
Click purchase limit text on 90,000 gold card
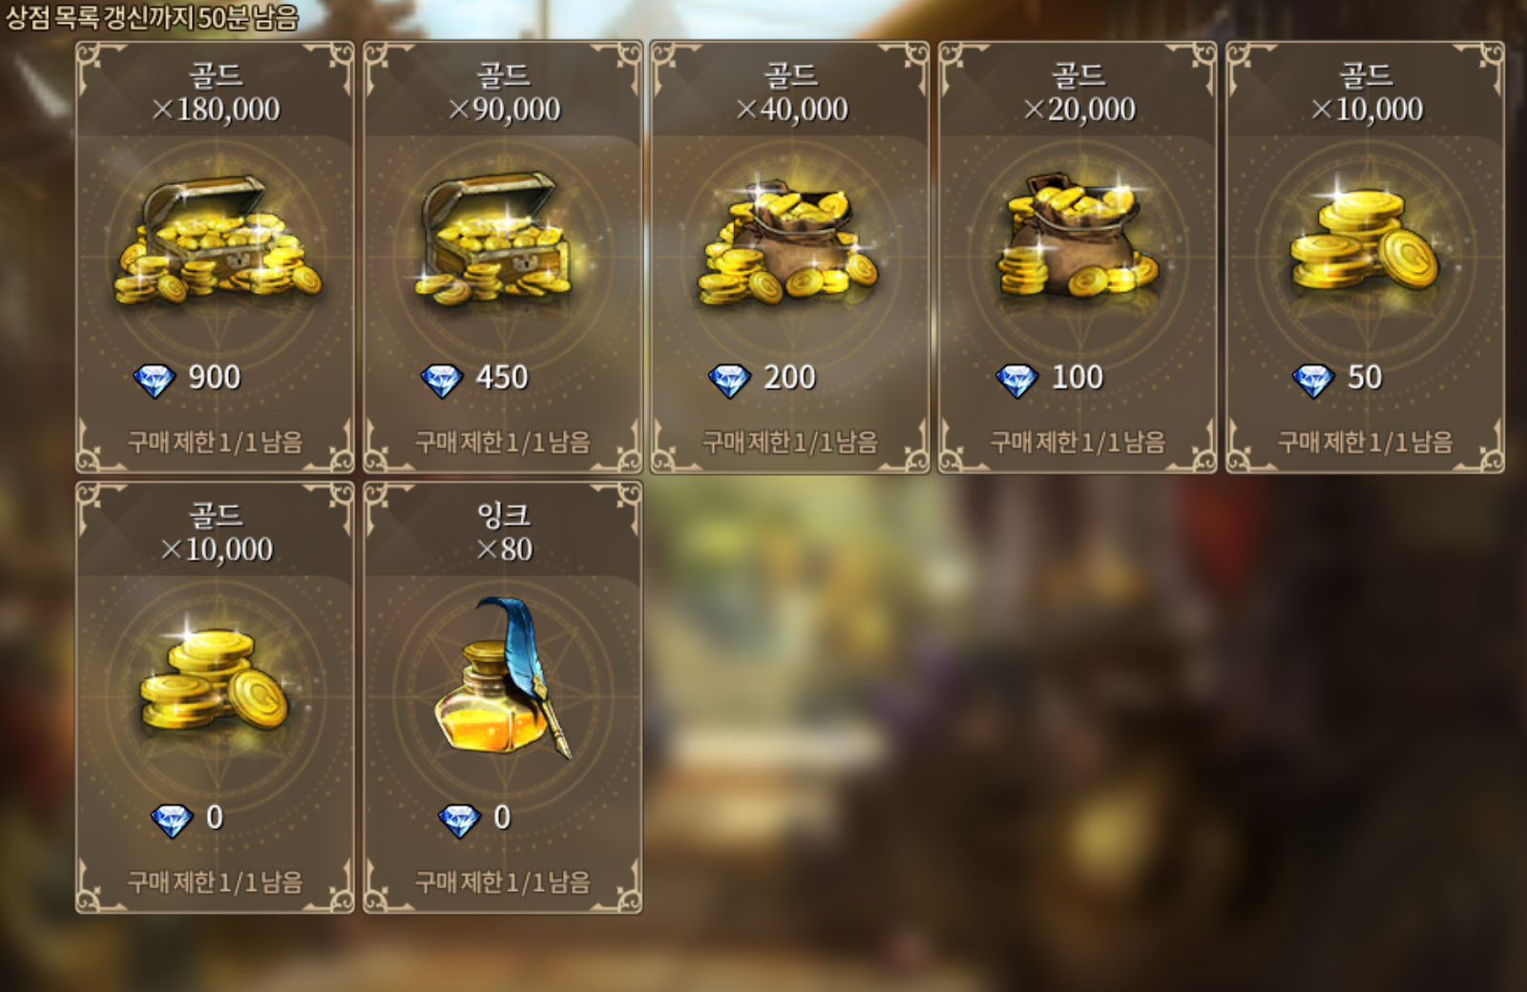(x=503, y=442)
